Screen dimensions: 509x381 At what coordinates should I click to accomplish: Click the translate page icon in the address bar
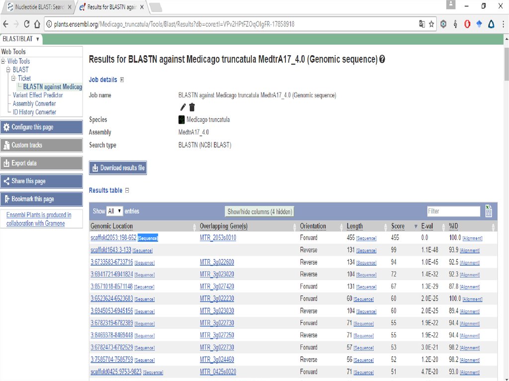422,24
